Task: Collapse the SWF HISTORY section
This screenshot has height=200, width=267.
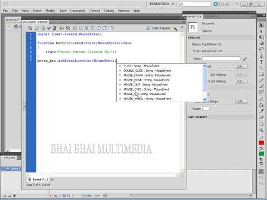Action: click(197, 117)
